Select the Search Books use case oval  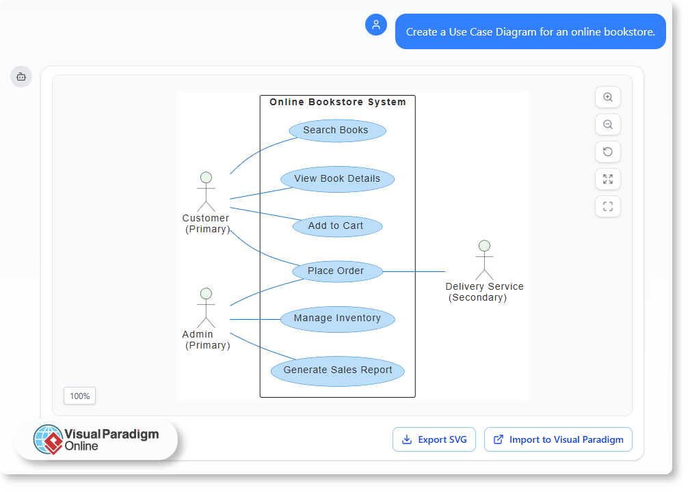coord(337,130)
